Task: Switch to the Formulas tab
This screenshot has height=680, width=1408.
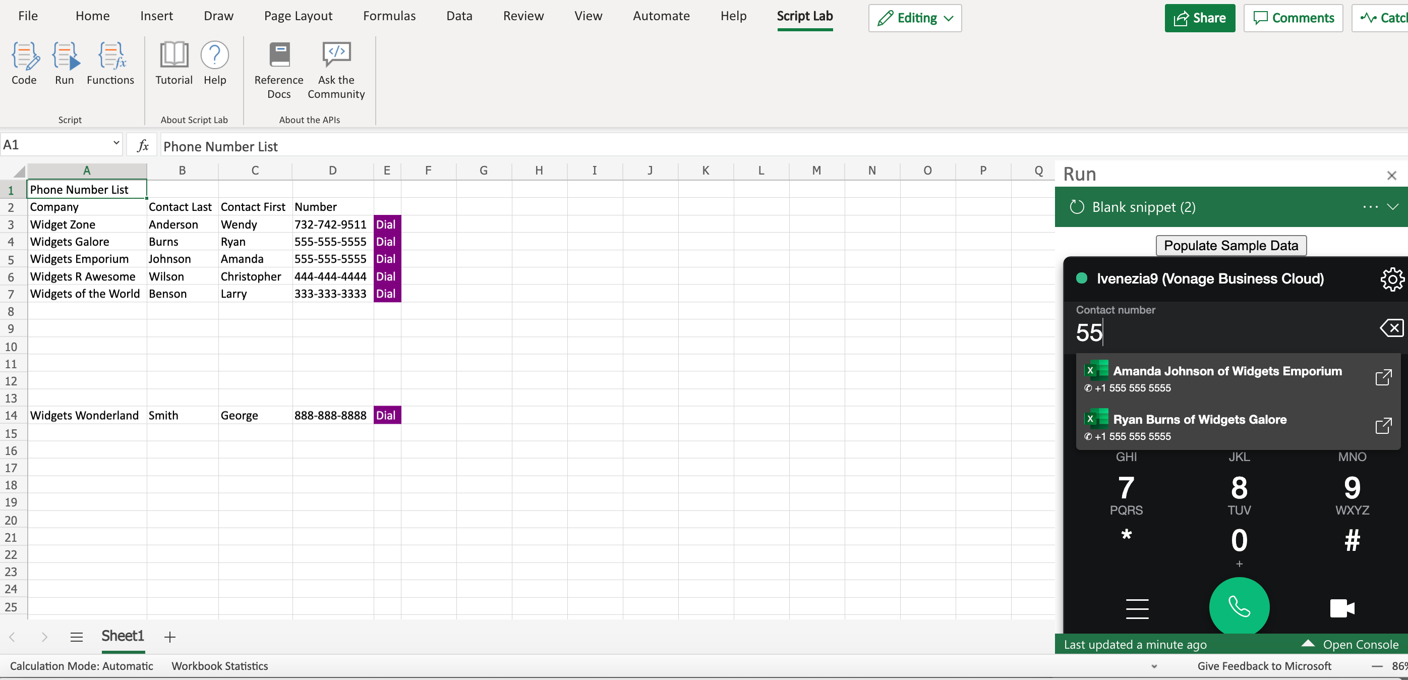Action: tap(389, 16)
